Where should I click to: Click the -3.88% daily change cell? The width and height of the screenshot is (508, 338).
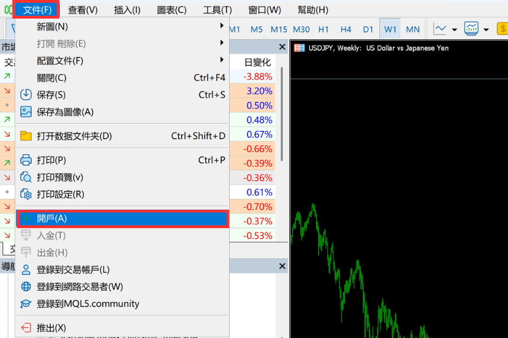[x=257, y=76]
